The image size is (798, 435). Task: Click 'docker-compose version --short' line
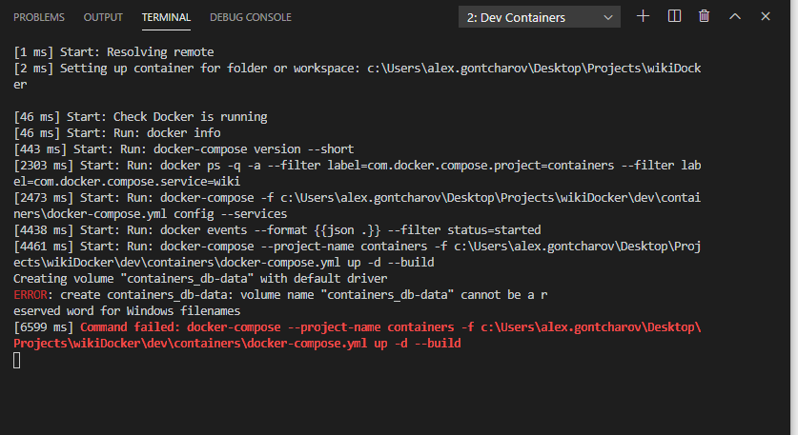184,149
